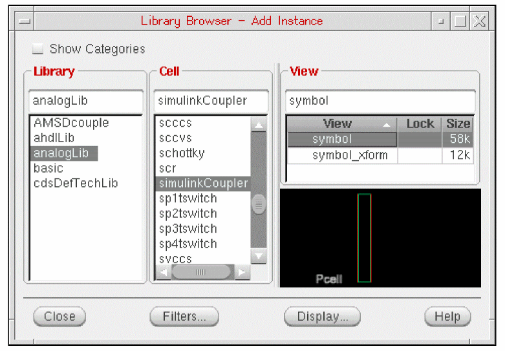Screen dimensions: 505x351
Task: Select the scr cell
Action: [x=167, y=168]
